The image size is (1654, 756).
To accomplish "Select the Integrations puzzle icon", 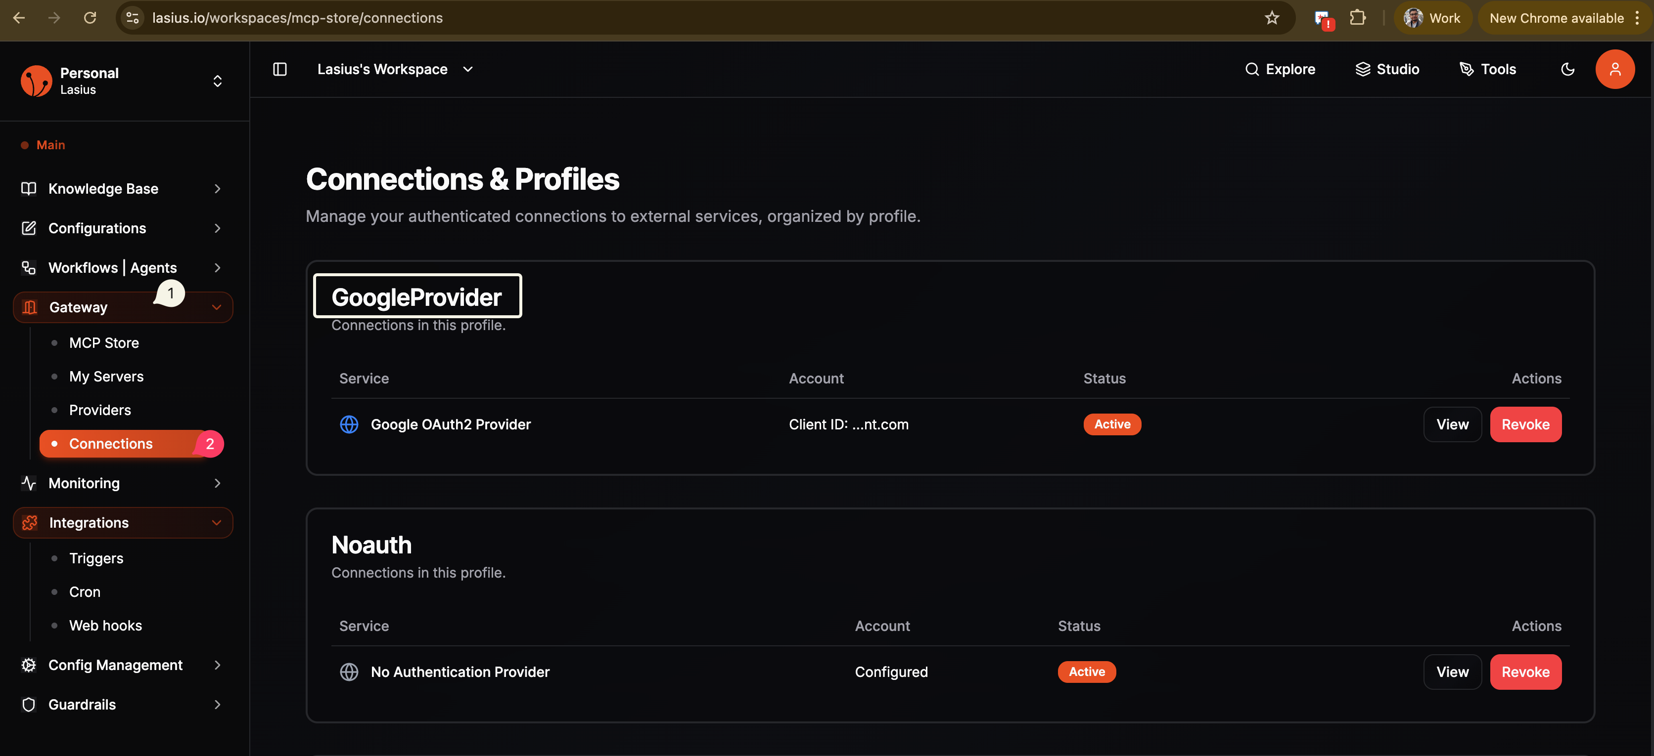I will tap(30, 523).
